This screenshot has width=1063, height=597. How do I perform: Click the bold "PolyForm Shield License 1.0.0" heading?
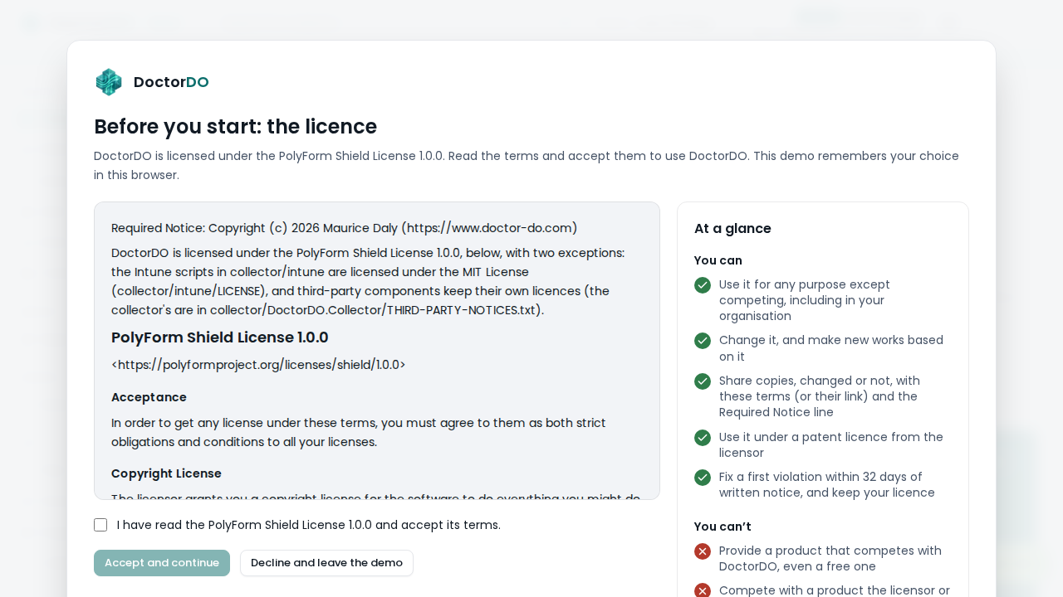pyautogui.click(x=220, y=337)
